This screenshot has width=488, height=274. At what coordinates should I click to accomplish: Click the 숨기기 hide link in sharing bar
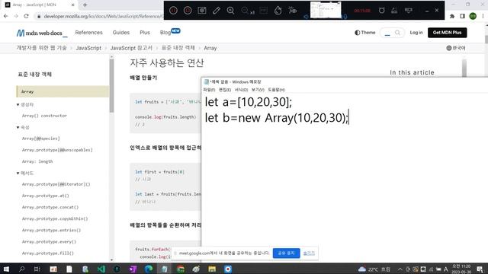tap(309, 253)
